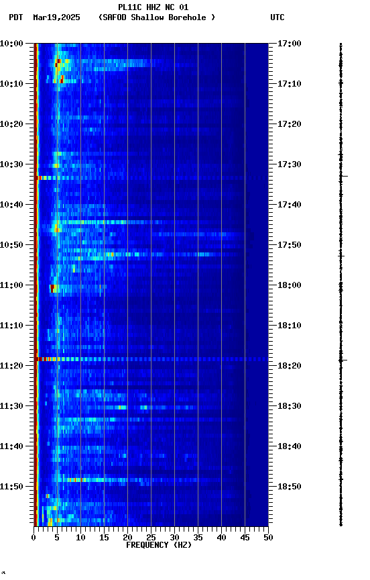370x580 pixels.
Task: Click the 25 Hz frequency tick label
Action: click(x=151, y=538)
